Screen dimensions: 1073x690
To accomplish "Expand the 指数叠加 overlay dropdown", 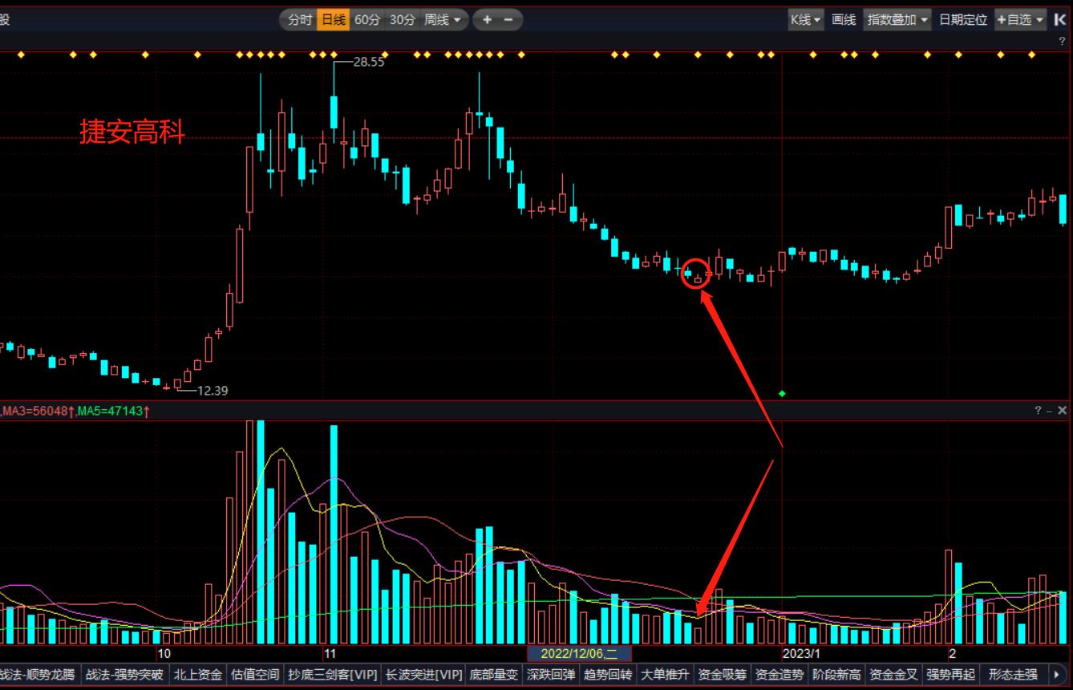I will (x=897, y=20).
